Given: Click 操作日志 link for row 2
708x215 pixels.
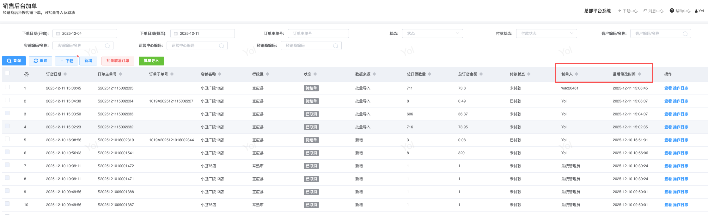Looking at the screenshot, I should 681,101.
